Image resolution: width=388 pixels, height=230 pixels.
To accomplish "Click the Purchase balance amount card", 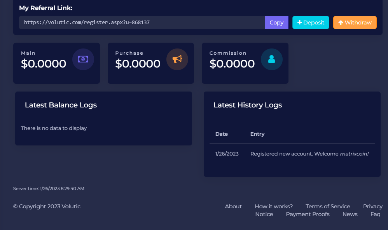I will click(x=138, y=64).
